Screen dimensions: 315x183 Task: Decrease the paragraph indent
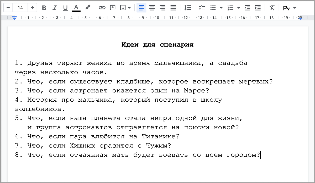[x=247, y=8]
